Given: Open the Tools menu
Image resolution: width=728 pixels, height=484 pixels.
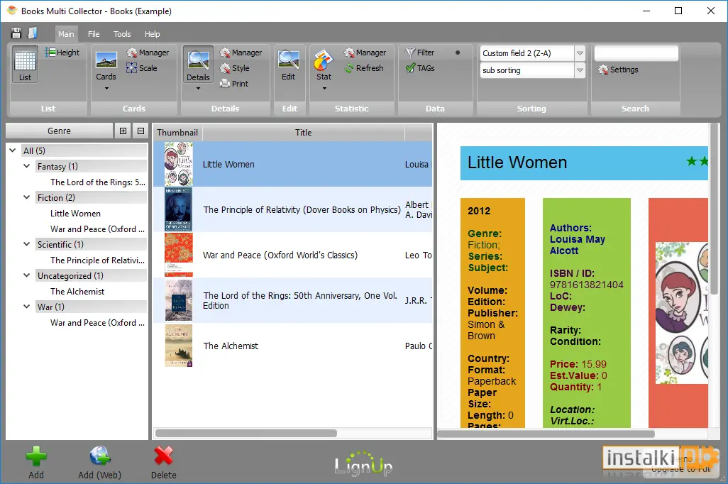Looking at the screenshot, I should point(122,34).
